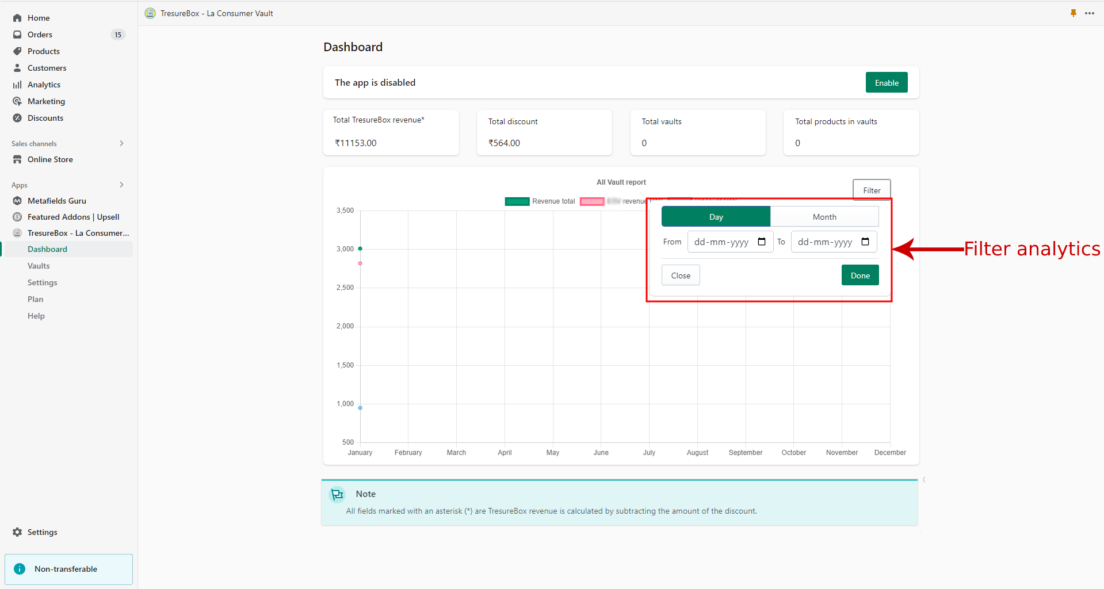This screenshot has width=1104, height=589.
Task: Click the Metafields Guru app icon
Action: pyautogui.click(x=17, y=201)
